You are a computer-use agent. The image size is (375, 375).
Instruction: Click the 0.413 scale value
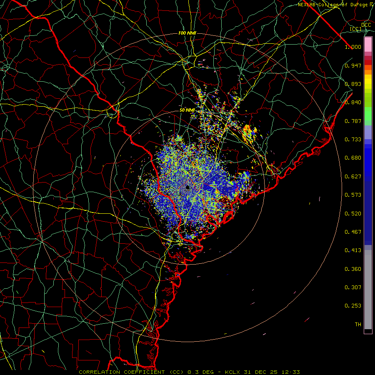(x=353, y=250)
